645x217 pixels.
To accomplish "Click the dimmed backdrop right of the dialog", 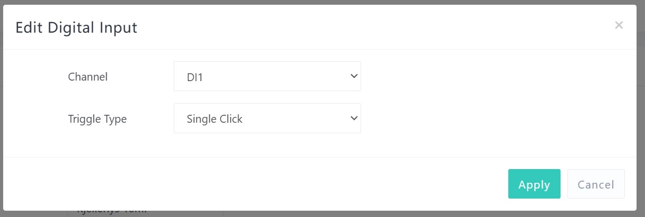I will click(641, 105).
